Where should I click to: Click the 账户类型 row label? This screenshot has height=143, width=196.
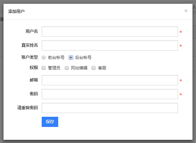click(x=30, y=57)
